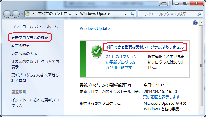
Task: Open 設定の変更 link
Action: [21, 46]
